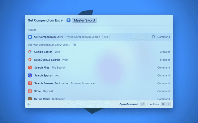This screenshot has height=123, width=198.
Task: Click the Get Compendium Entry search bar title
Action: [45, 20]
